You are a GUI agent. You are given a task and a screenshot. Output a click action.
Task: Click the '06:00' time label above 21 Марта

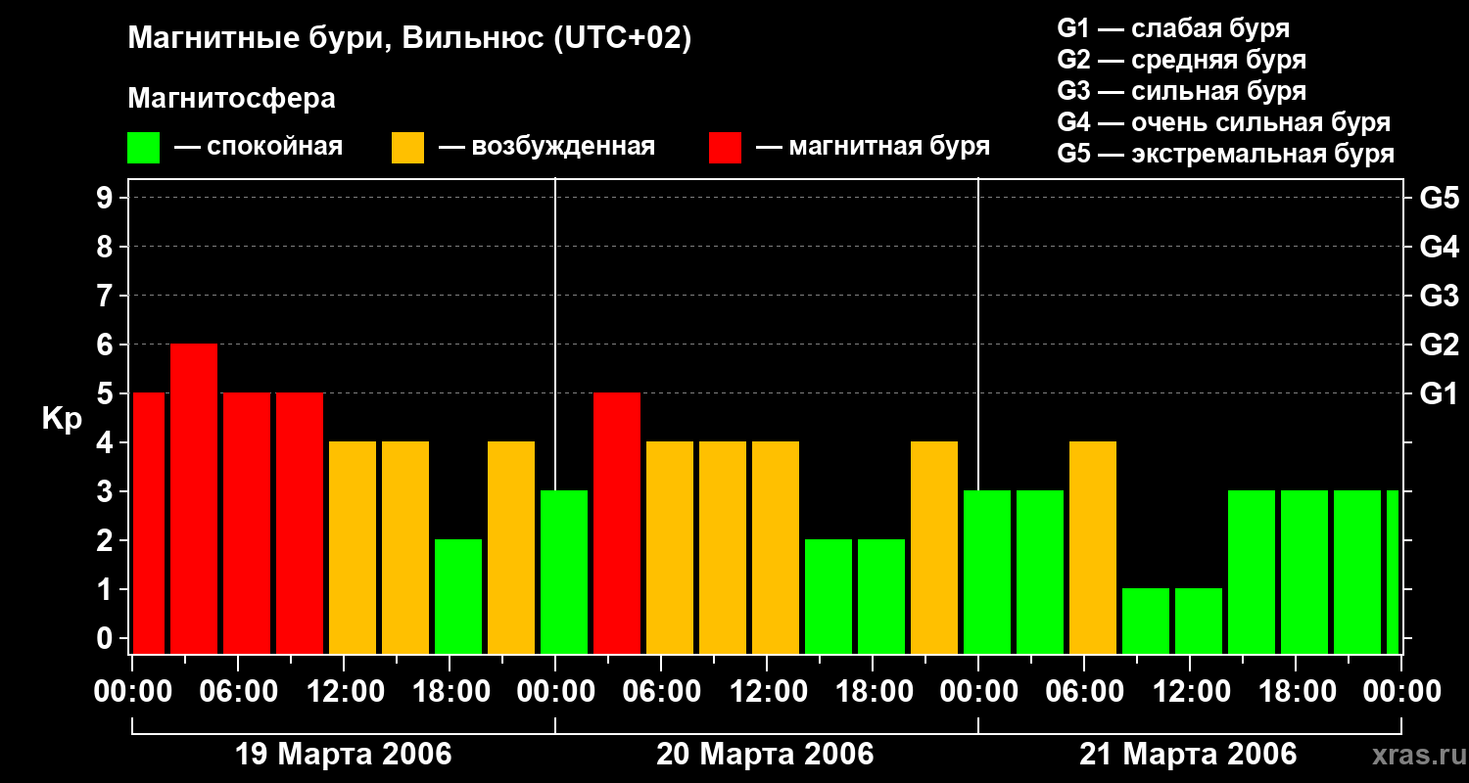tap(1084, 692)
